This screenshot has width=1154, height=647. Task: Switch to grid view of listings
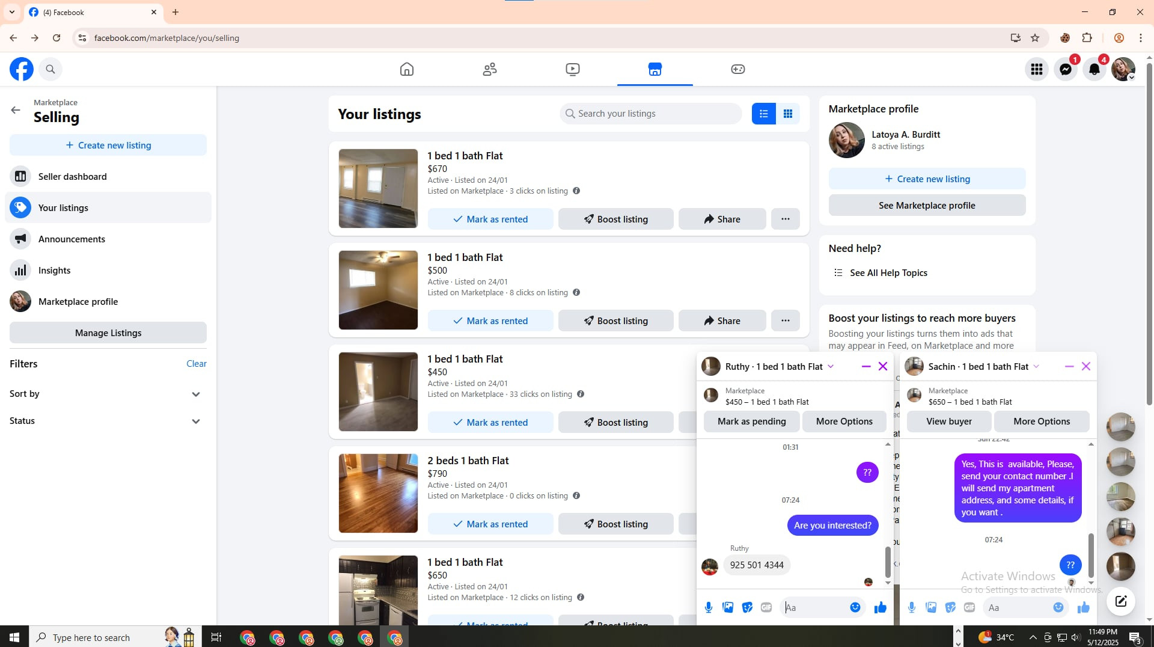(788, 114)
